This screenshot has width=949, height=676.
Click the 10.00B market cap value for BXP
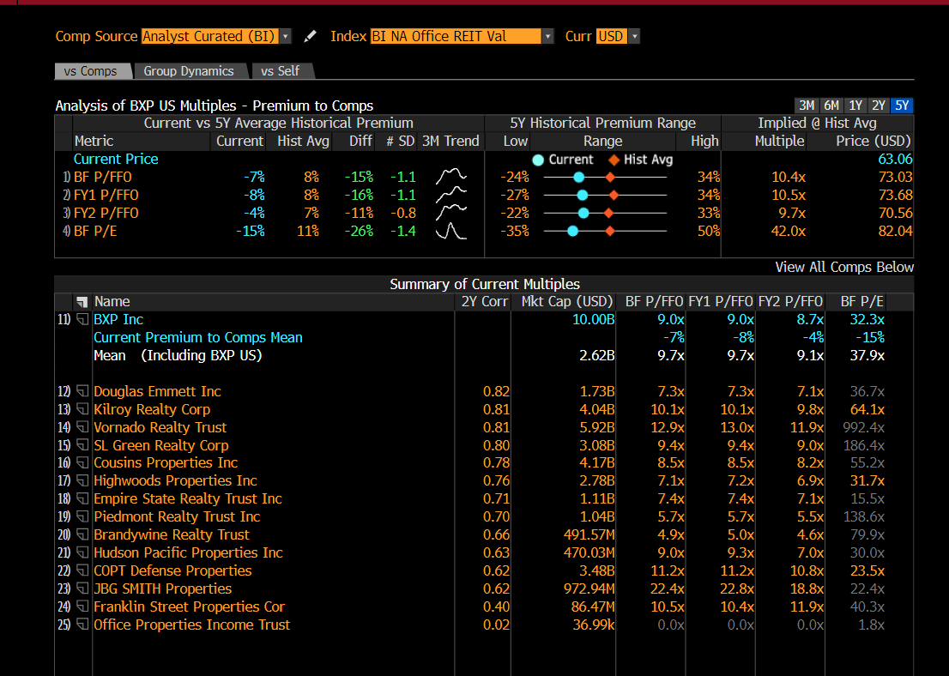(593, 319)
